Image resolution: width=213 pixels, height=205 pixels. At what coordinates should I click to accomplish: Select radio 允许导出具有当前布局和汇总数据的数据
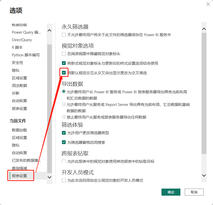click(64, 92)
